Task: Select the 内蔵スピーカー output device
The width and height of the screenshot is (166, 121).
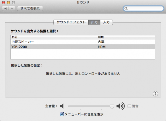Action: [x=83, y=42]
